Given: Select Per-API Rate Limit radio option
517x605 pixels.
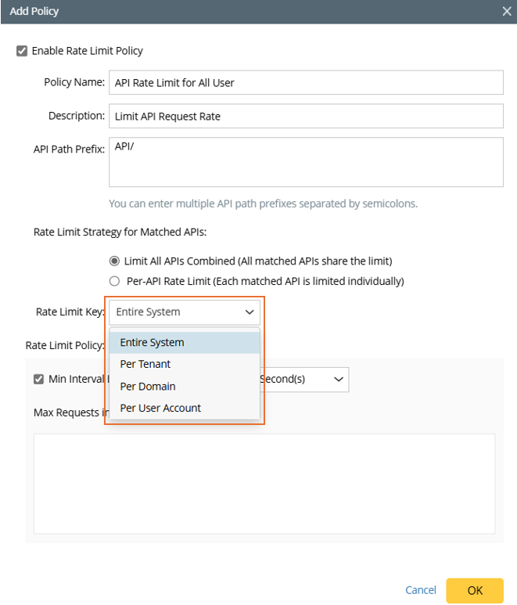Looking at the screenshot, I should pyautogui.click(x=115, y=281).
